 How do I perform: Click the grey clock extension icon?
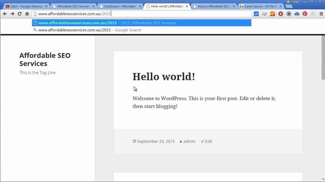click(313, 14)
